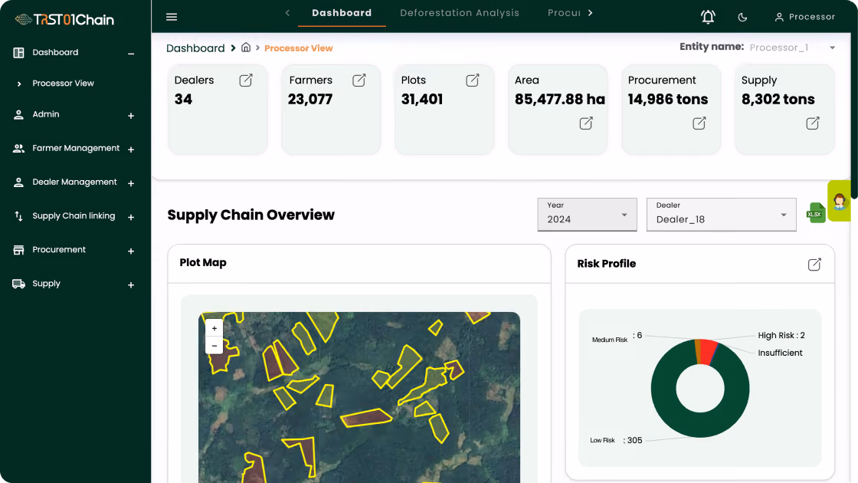Download the XLSX export file
This screenshot has width=858, height=483.
(x=815, y=213)
